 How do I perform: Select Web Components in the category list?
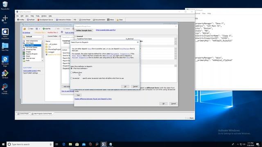point(32,41)
